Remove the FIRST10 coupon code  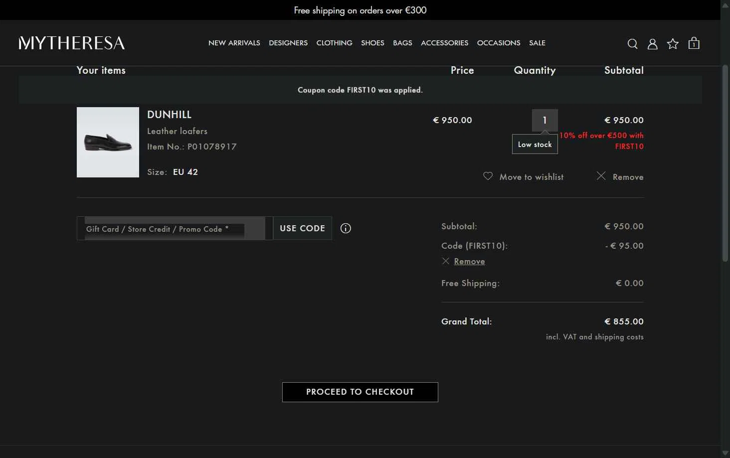(469, 261)
